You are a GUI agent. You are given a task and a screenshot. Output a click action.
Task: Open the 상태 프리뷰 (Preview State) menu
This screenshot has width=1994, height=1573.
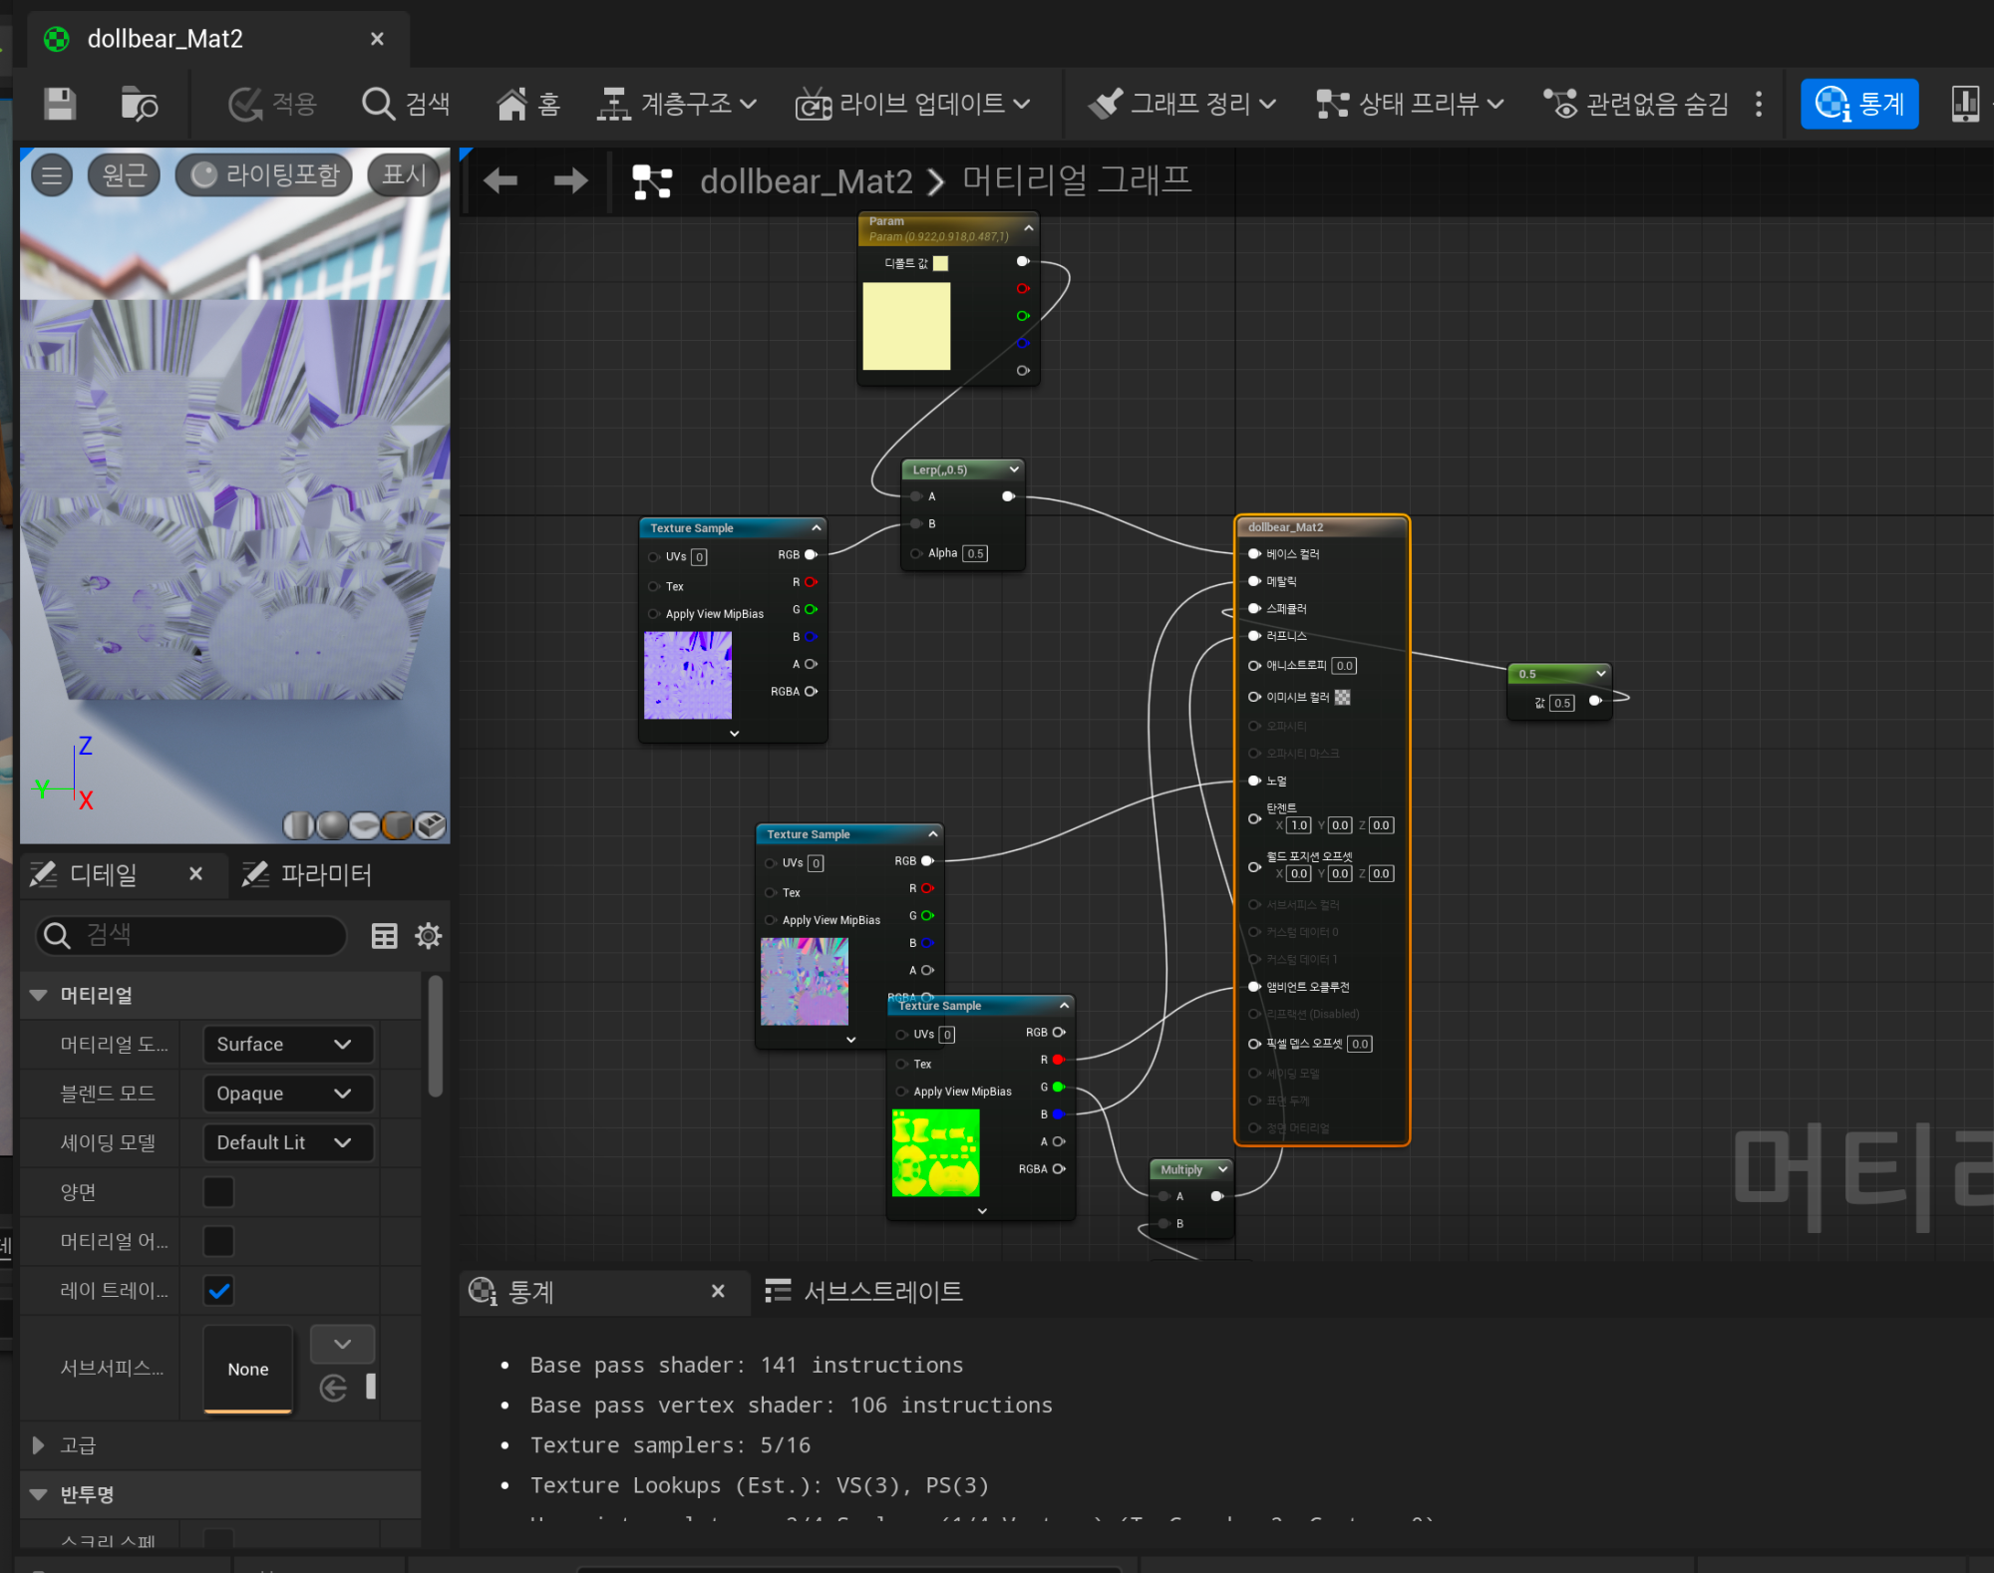[1410, 104]
